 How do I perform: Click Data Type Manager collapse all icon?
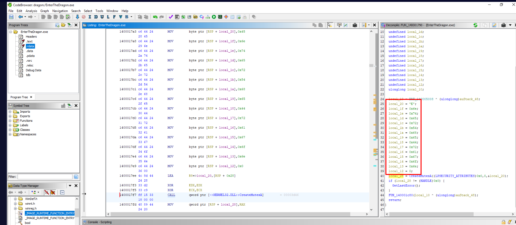pyautogui.click(x=62, y=192)
